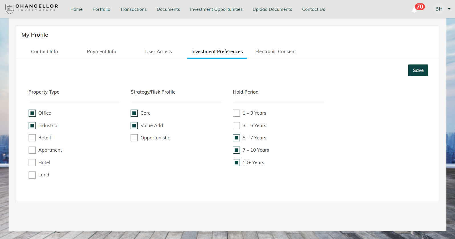Switch to the Contact Info tab

coord(44,51)
